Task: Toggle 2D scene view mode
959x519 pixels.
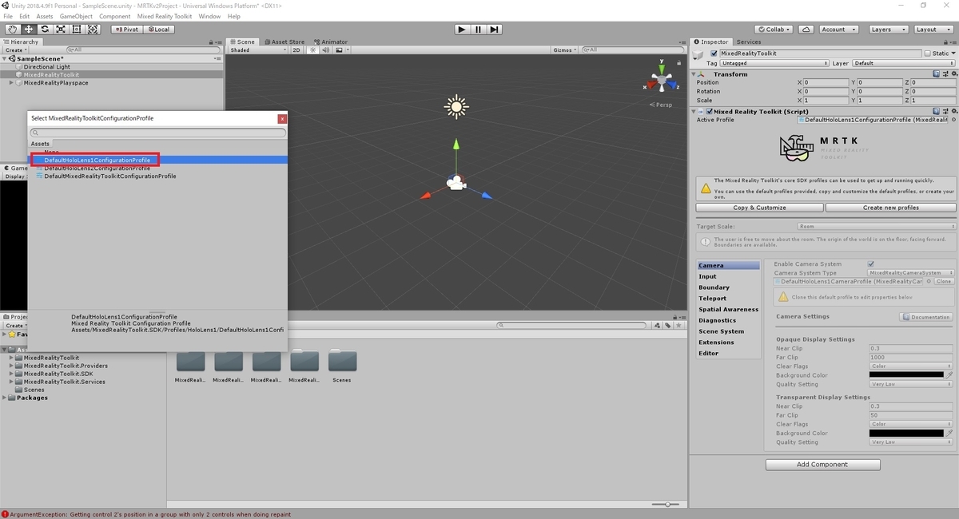Action: pos(296,50)
